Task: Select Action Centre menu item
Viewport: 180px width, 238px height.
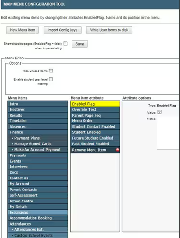Action: pyautogui.click(x=38, y=201)
